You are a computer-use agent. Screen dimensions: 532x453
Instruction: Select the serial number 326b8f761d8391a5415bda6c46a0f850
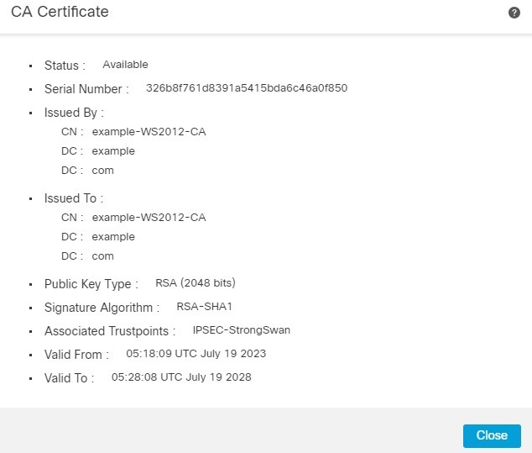[247, 87]
